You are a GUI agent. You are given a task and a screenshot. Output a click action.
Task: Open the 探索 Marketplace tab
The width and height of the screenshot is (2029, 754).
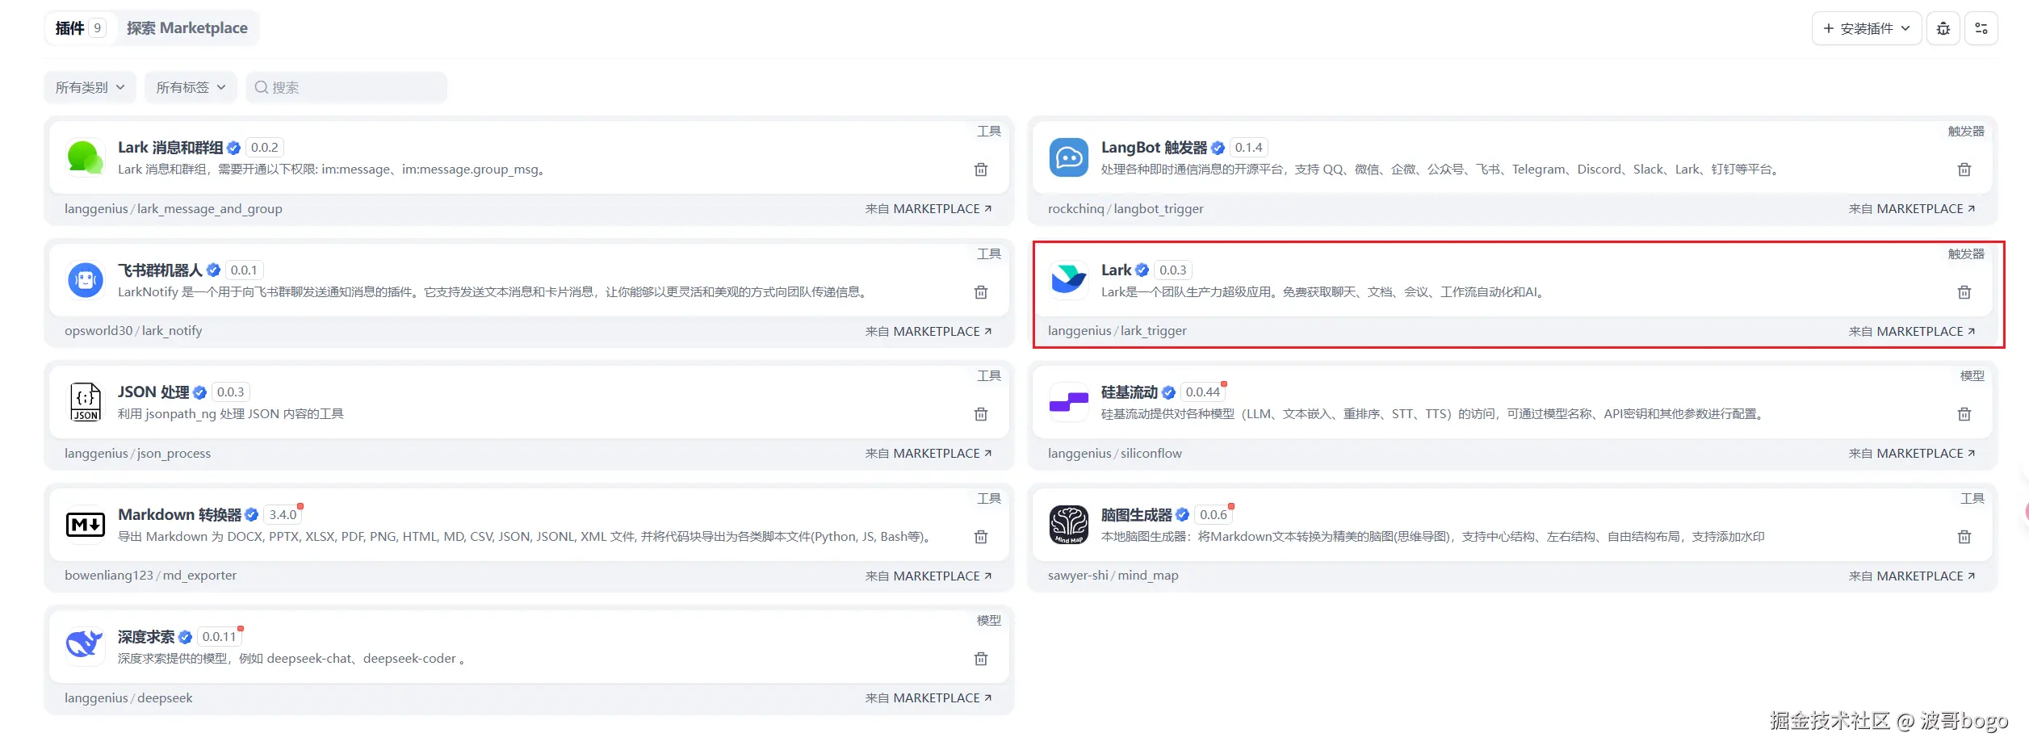(x=187, y=28)
